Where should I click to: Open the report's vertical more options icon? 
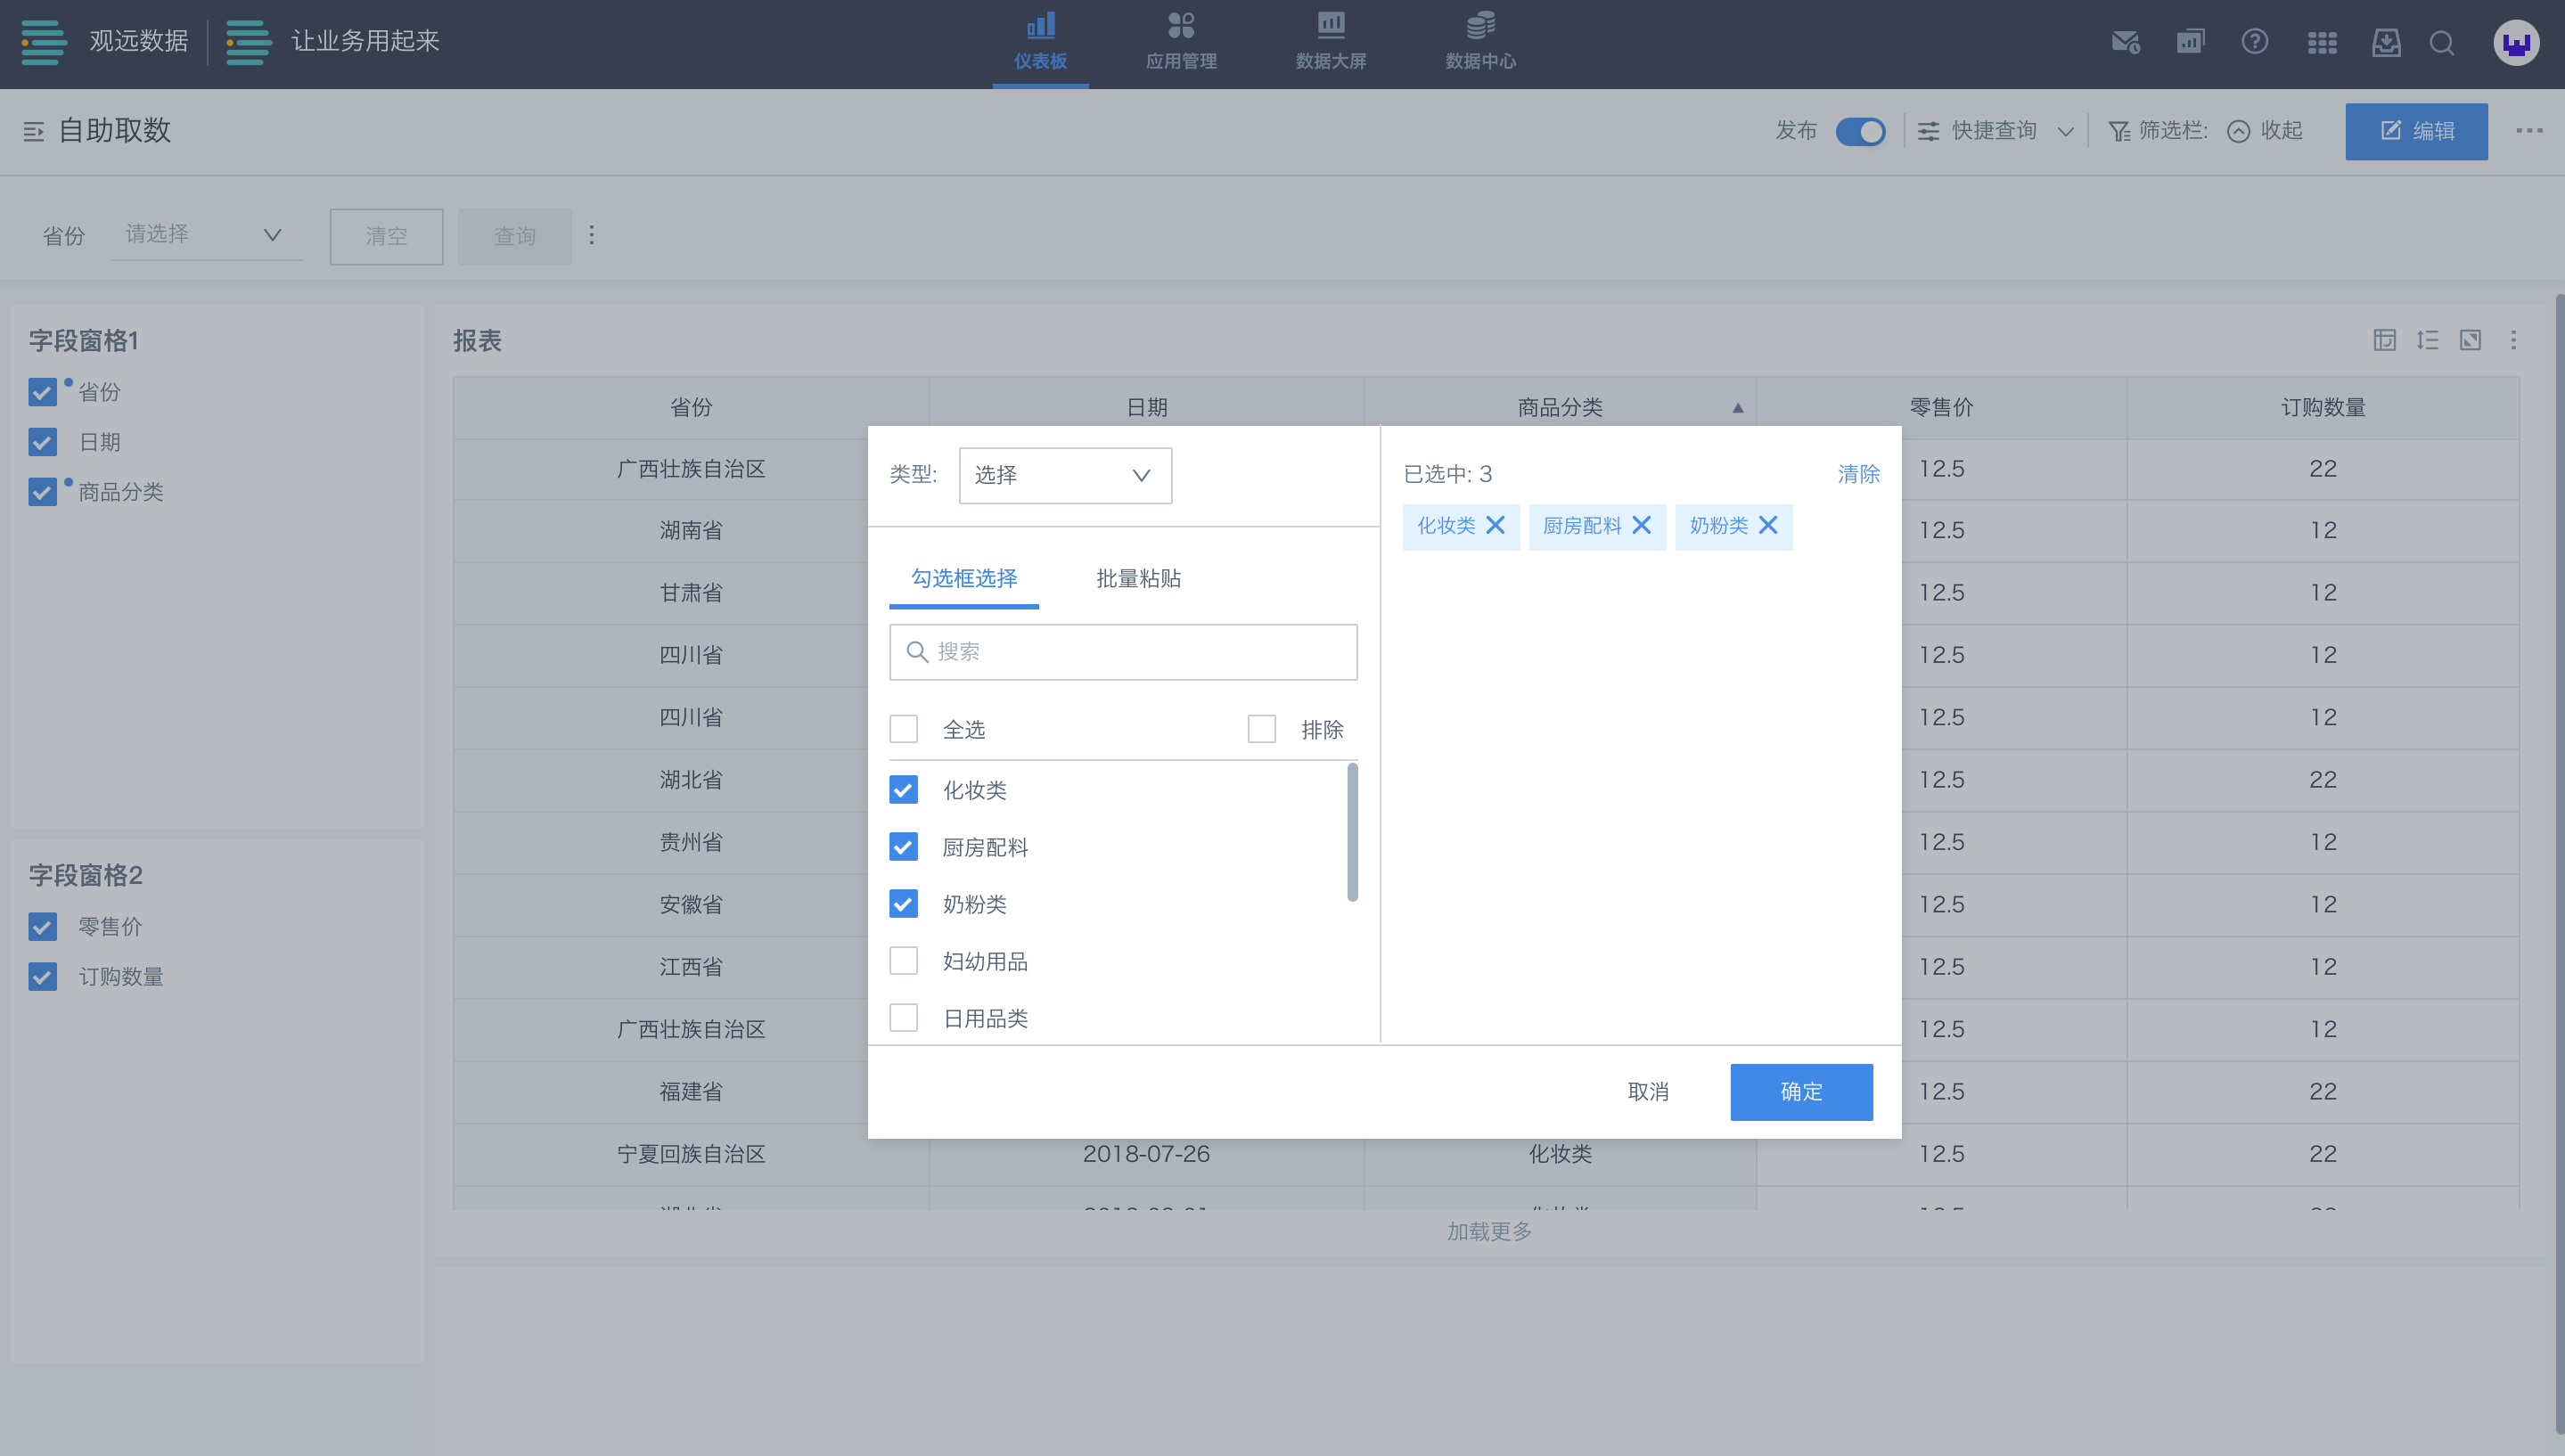pos(2513,340)
